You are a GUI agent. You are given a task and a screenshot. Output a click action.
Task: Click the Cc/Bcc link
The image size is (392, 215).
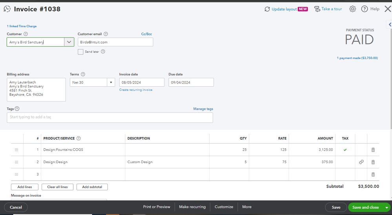[146, 34]
